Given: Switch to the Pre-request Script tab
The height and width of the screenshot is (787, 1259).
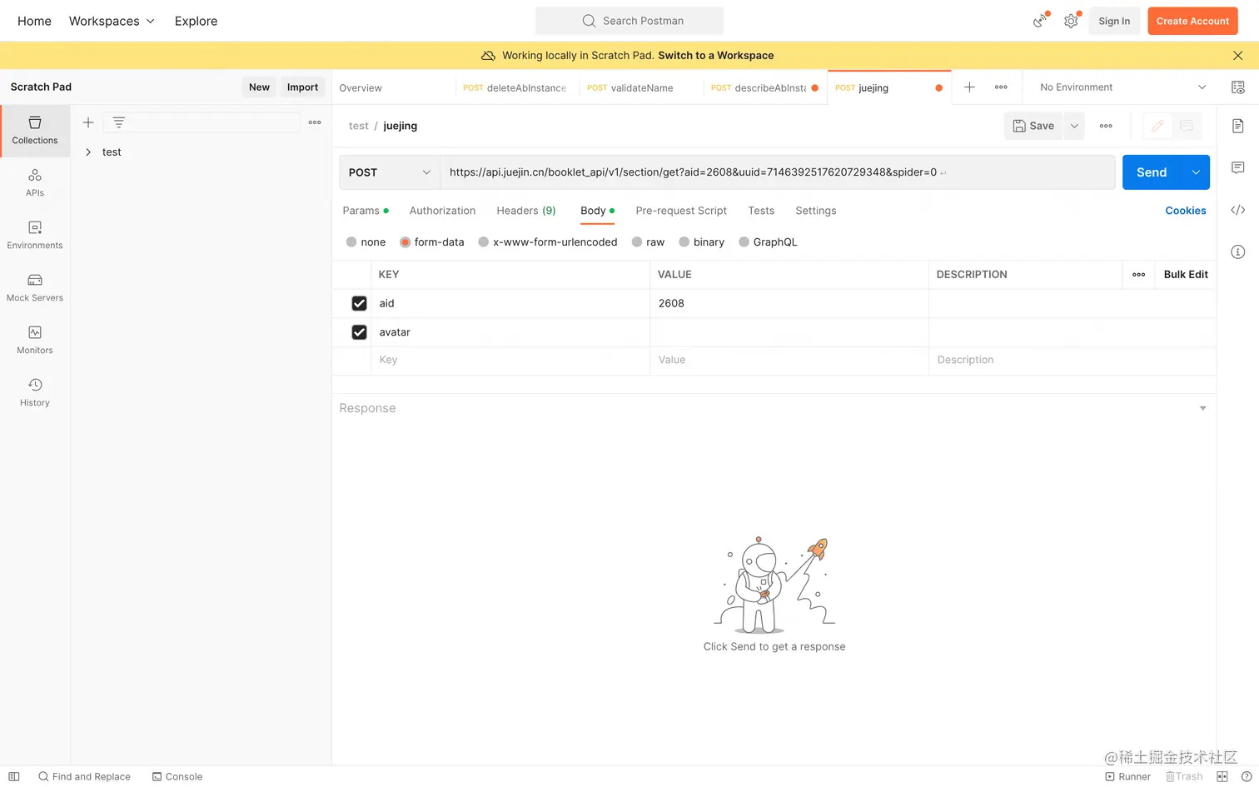Looking at the screenshot, I should (x=681, y=212).
